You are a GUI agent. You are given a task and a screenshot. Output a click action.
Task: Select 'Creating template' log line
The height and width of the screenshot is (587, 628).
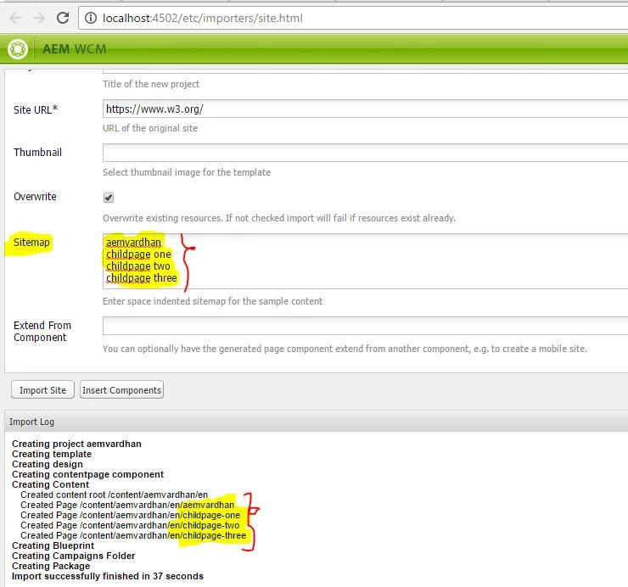[52, 454]
